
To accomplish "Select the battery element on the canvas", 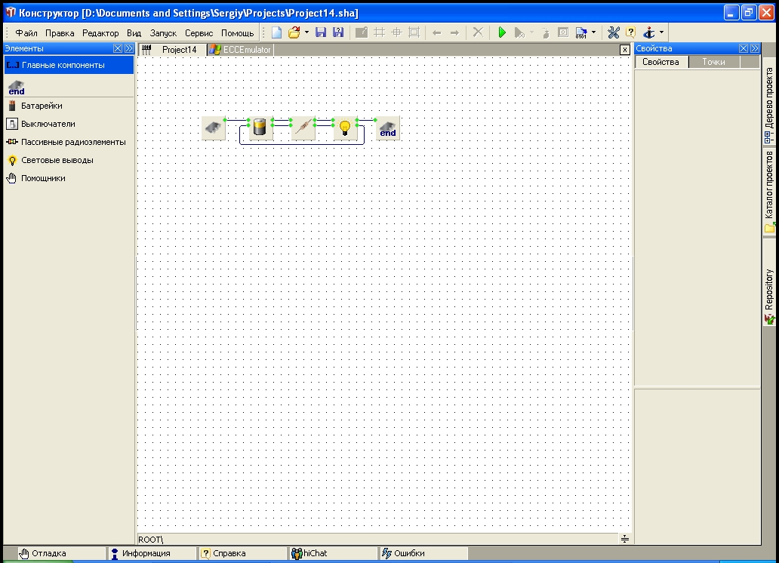I will (259, 128).
